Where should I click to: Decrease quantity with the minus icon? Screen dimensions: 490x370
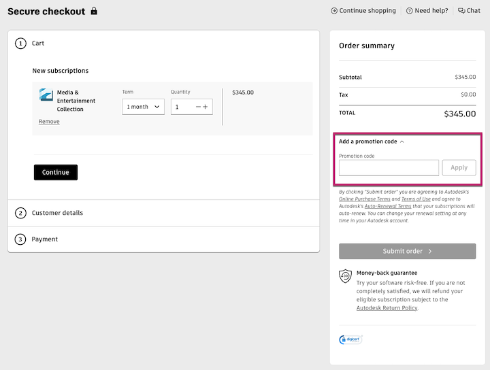pos(198,107)
